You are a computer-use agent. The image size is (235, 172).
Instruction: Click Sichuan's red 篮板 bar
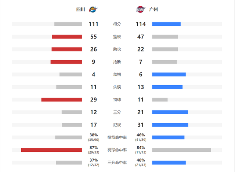pyautogui.click(x=67, y=37)
